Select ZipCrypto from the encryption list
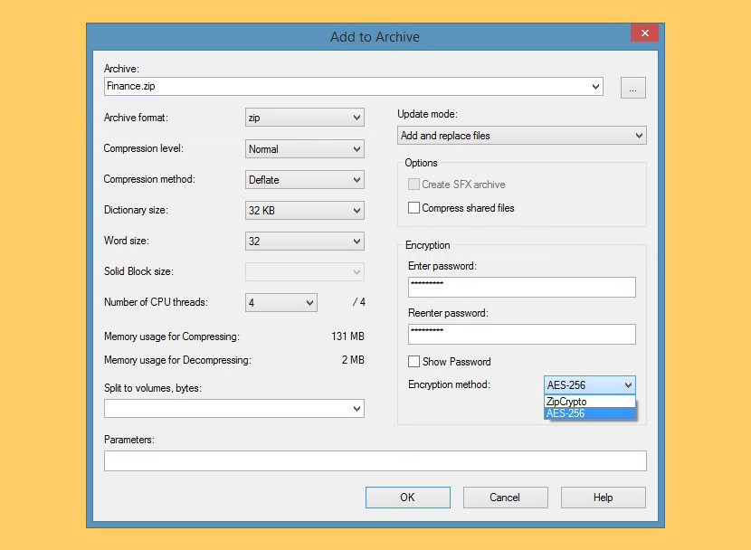 click(x=590, y=401)
